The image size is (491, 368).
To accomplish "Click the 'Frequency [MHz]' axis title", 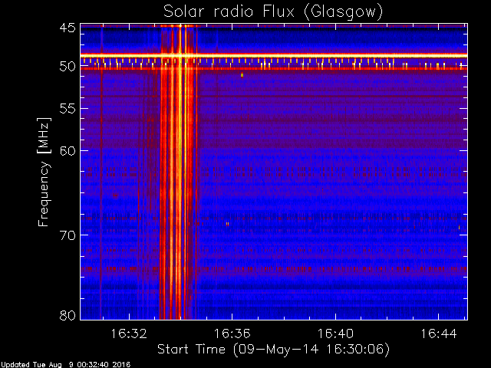I will pyautogui.click(x=44, y=172).
